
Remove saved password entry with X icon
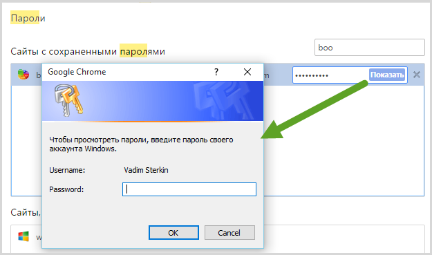pyautogui.click(x=417, y=75)
